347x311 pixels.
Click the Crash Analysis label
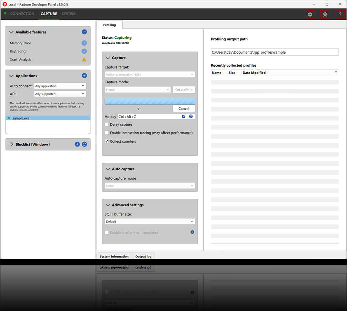pos(20,59)
